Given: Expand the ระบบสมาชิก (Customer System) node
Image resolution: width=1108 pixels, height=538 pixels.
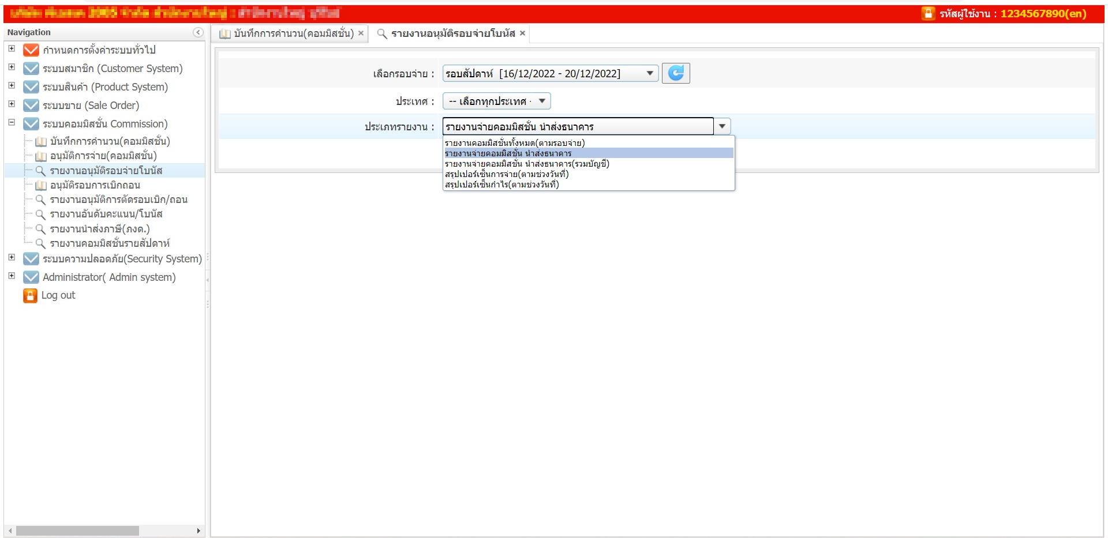Looking at the screenshot, I should tap(12, 67).
